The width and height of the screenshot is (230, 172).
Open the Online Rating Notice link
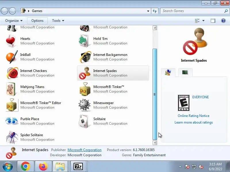pos(193,116)
